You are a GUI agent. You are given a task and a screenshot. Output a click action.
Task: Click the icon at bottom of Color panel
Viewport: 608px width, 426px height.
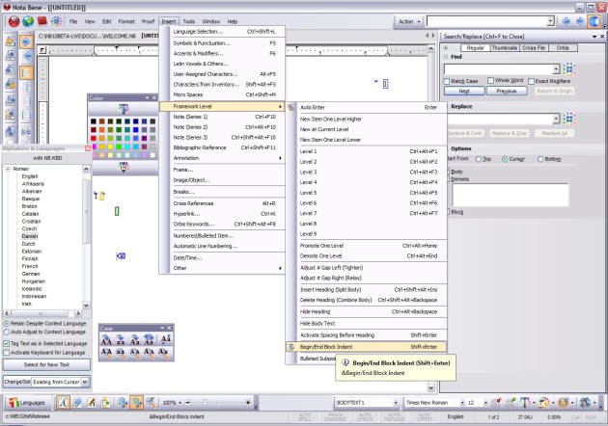124,168
